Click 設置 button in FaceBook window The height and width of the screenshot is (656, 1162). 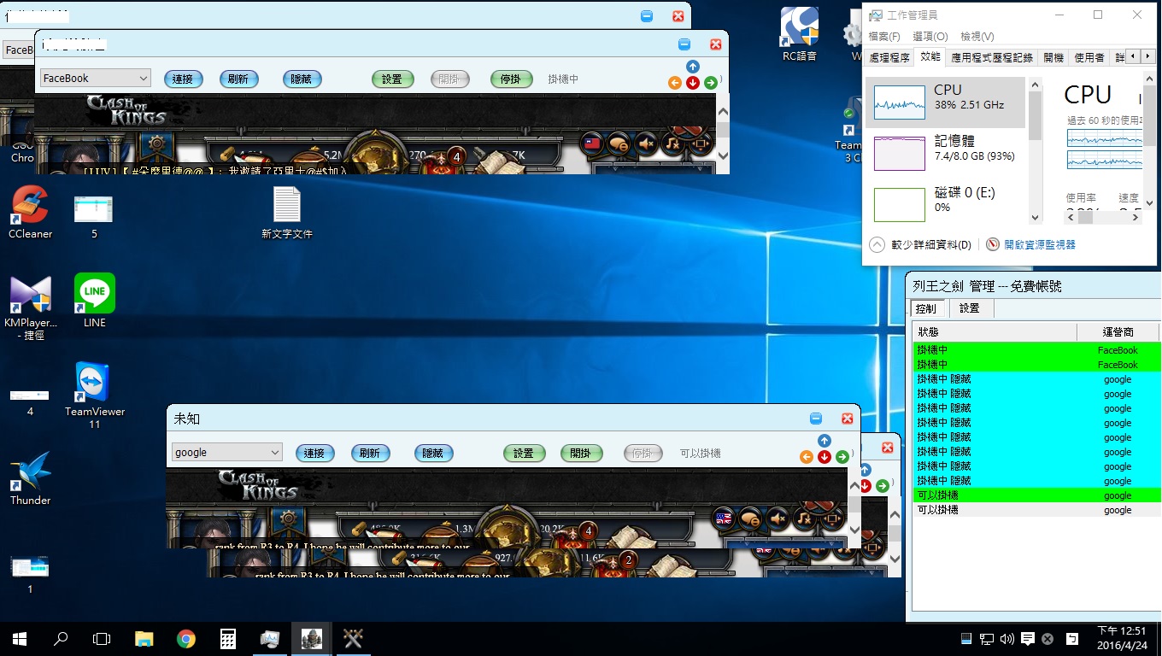click(392, 79)
